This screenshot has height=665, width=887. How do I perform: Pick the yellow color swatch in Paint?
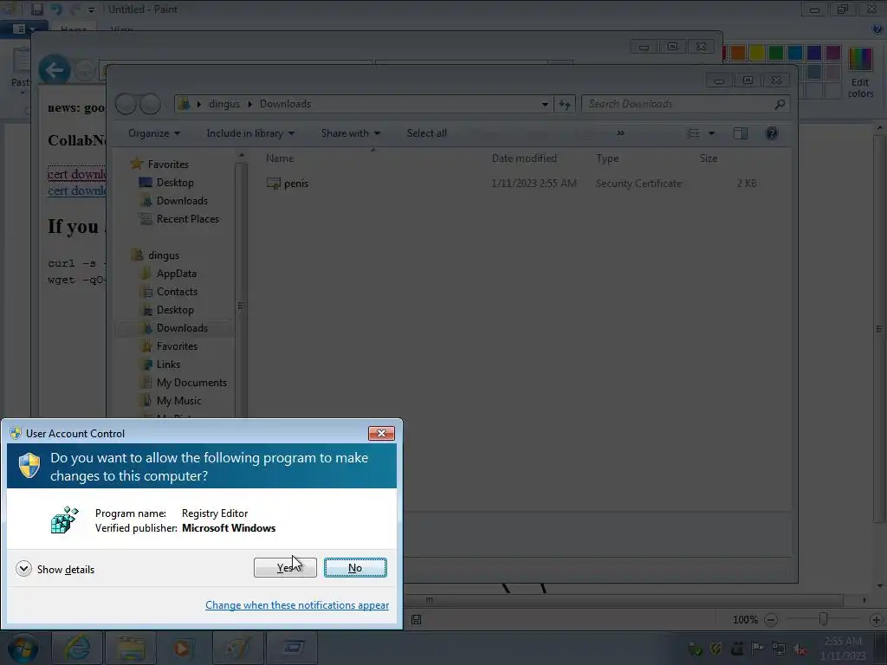pos(757,53)
